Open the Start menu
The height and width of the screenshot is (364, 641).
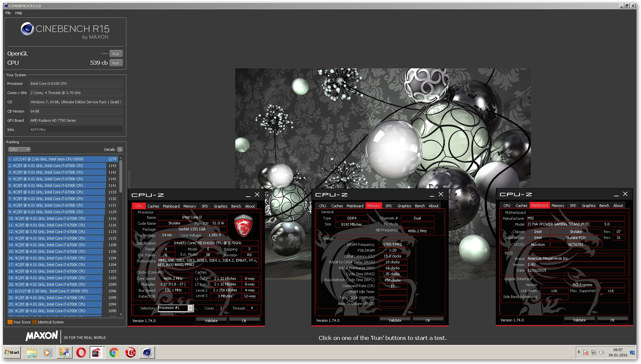tap(12, 352)
